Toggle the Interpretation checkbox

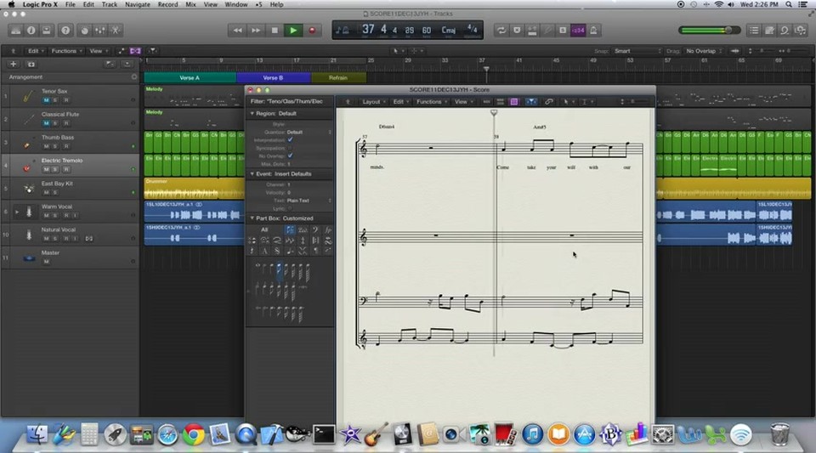point(290,140)
